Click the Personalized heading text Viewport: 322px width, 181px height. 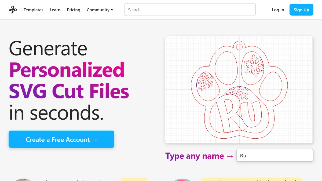(x=67, y=70)
